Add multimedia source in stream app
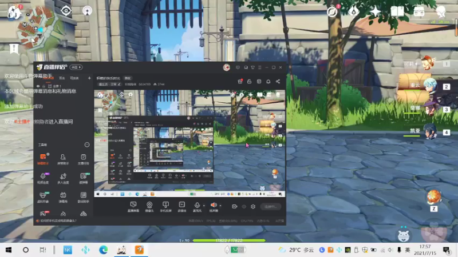 pyautogui.click(x=181, y=207)
